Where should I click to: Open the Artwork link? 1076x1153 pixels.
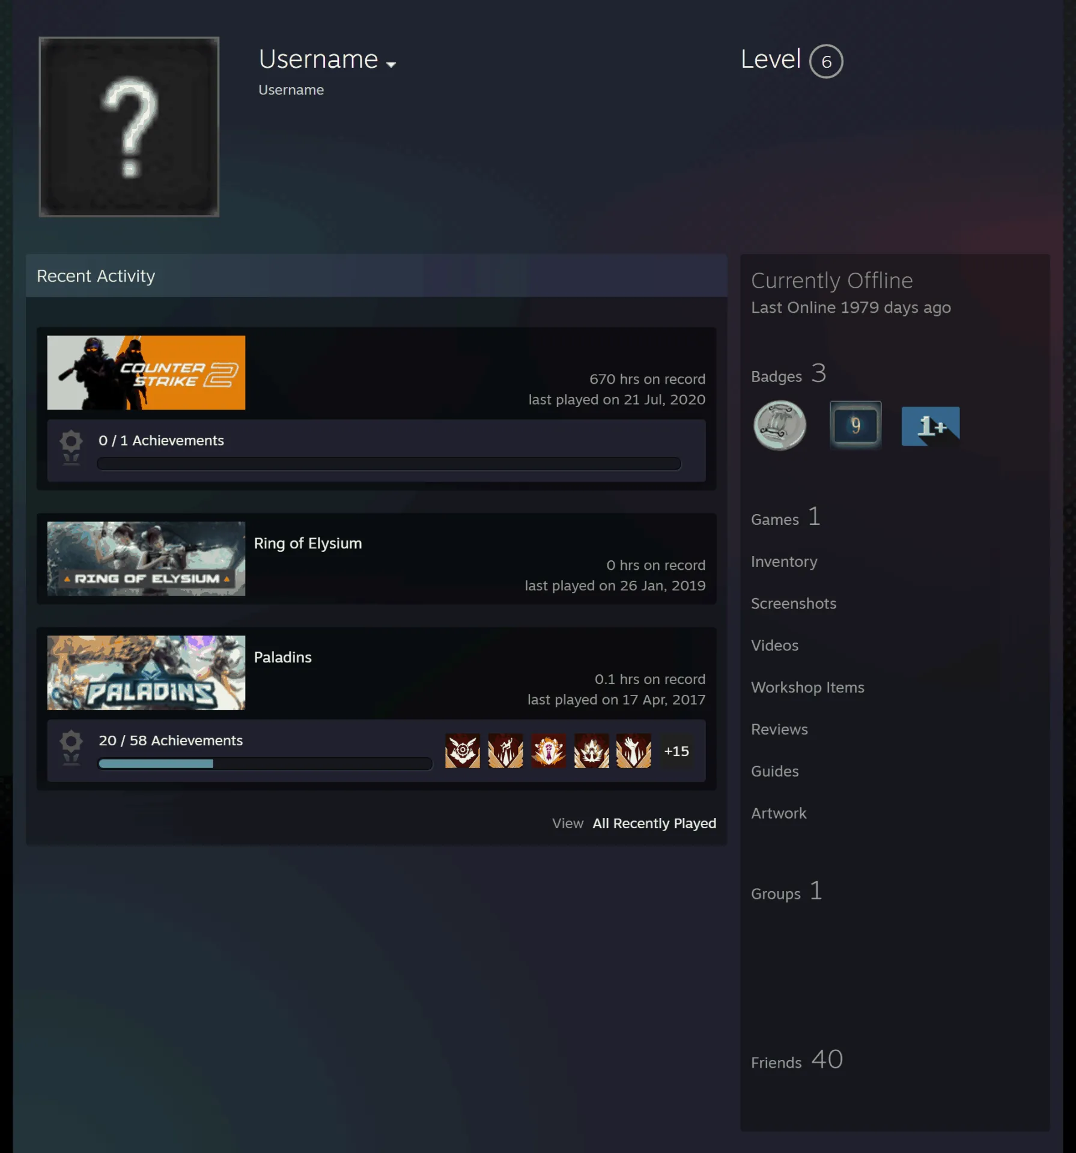(x=779, y=813)
